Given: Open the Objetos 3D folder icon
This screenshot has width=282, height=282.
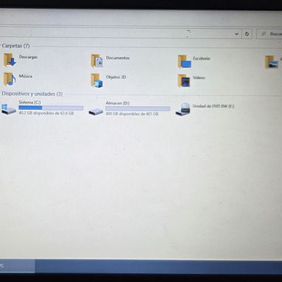Looking at the screenshot, I should (97, 80).
